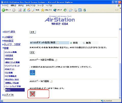This screenshot has height=103, width=122.
Task: Open help icon beside AOSSデータの削除
Action: coord(51,81)
